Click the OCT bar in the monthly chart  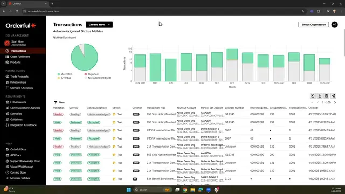(x=232, y=65)
